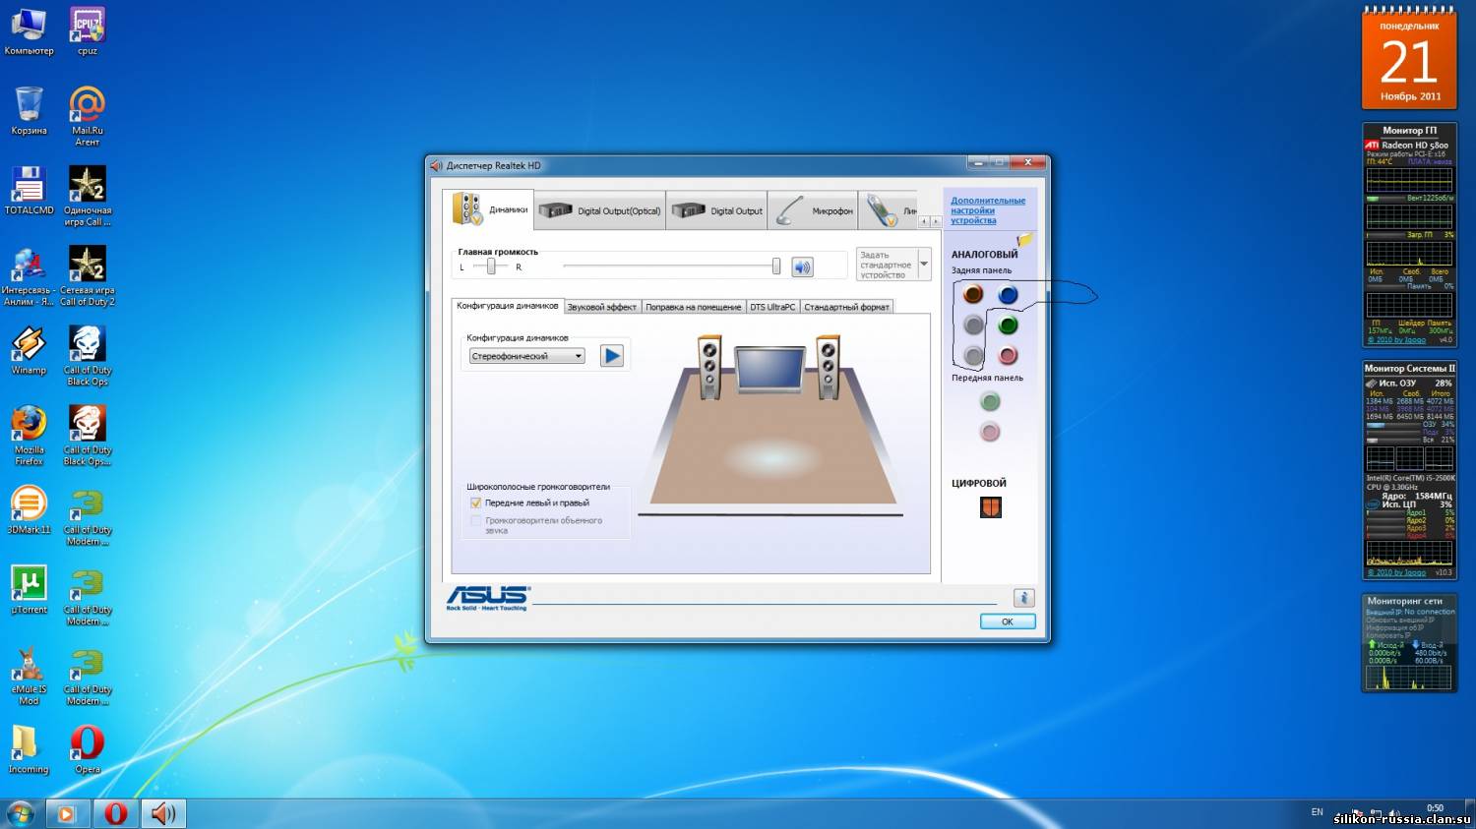The height and width of the screenshot is (829, 1476).
Task: Launch Mail.Ru Агент from desktop
Action: [88, 116]
